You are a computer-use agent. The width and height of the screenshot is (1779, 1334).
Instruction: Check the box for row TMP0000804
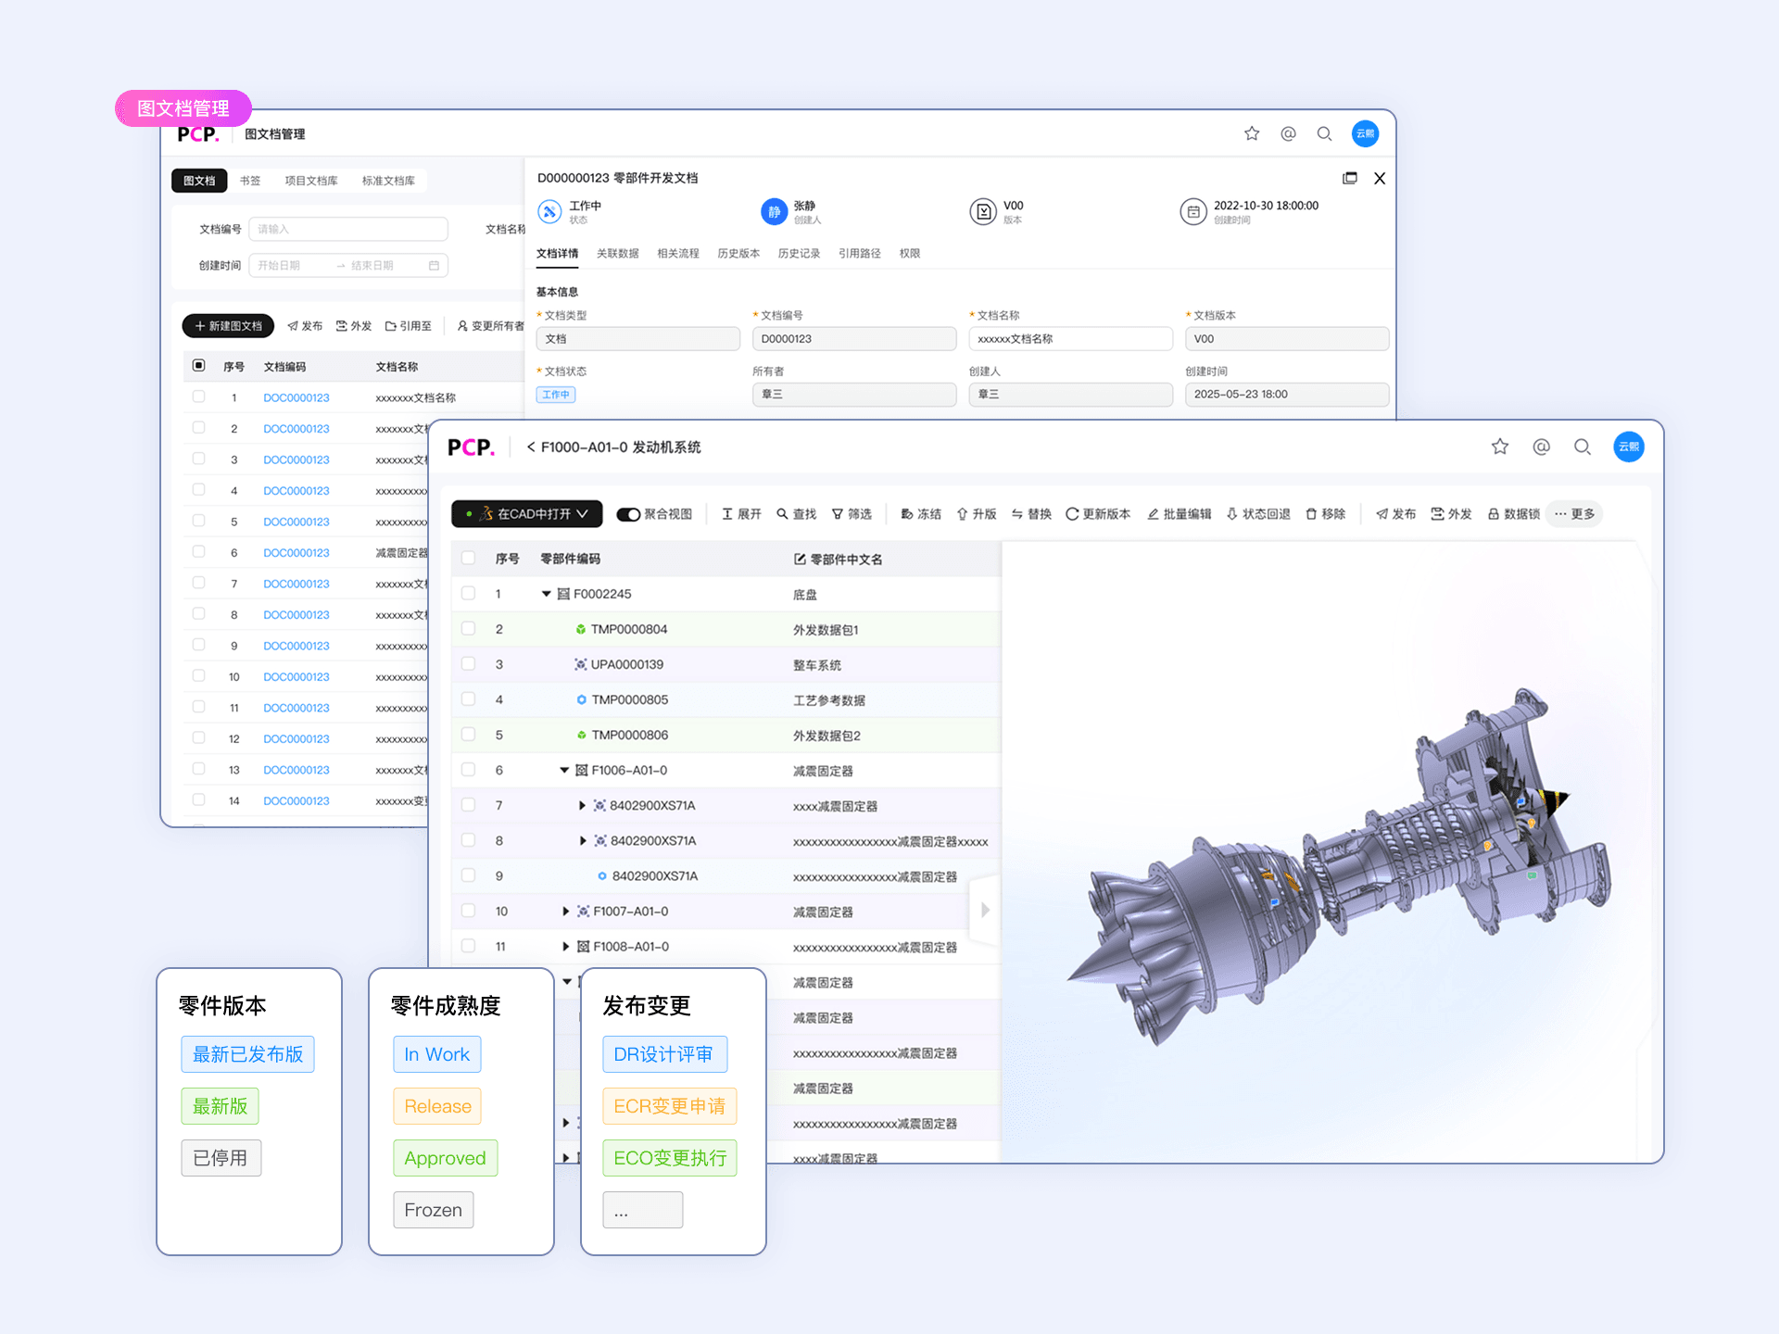coord(469,629)
